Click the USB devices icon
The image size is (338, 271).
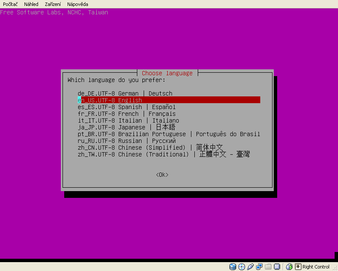click(x=250, y=267)
